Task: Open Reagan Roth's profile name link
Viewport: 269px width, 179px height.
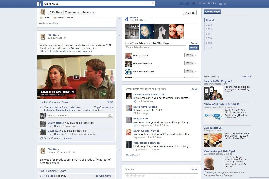Action: pos(141,119)
